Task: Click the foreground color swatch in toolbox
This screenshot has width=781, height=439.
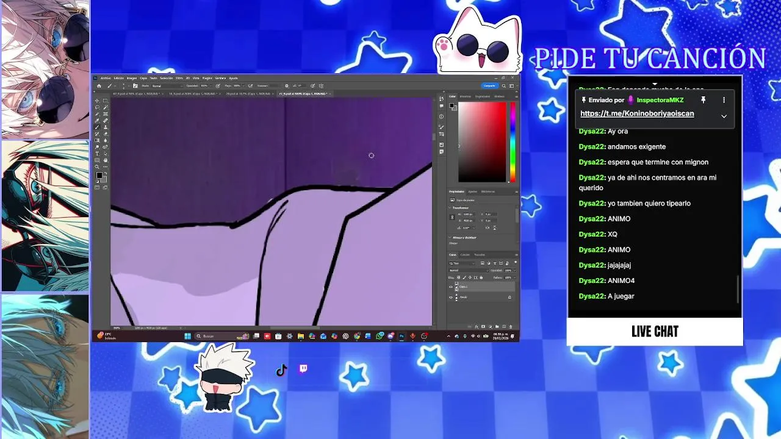Action: pos(99,176)
